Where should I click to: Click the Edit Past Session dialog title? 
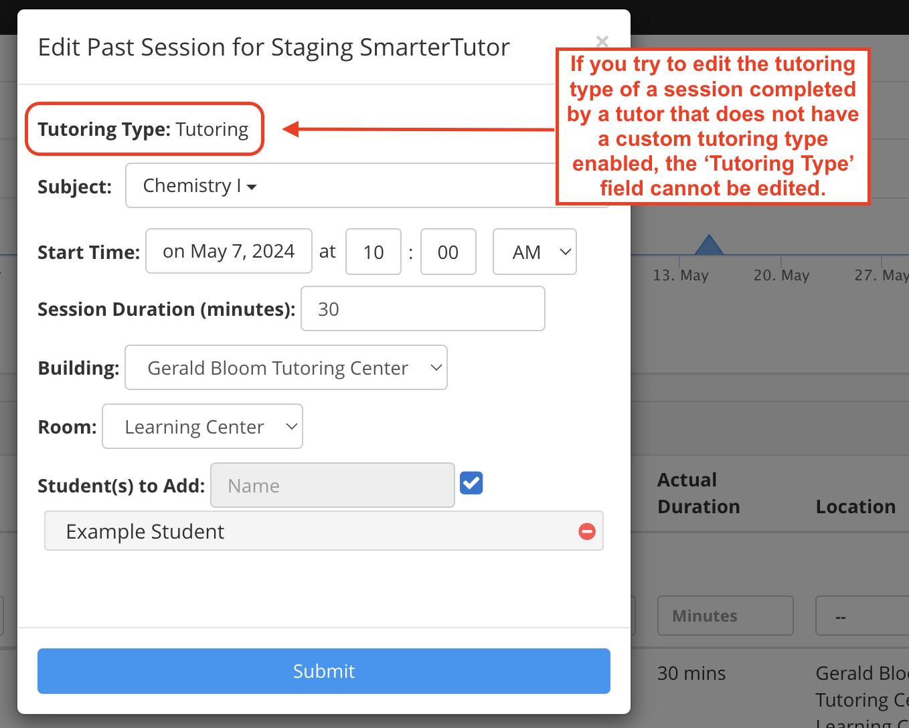[x=274, y=48]
